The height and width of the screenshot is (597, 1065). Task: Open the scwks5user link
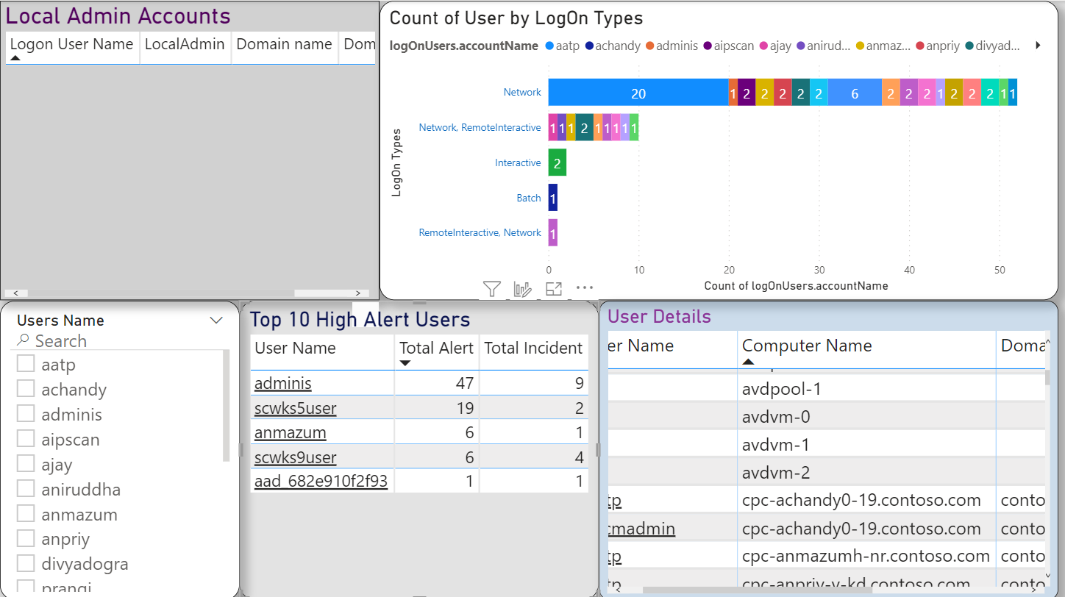(x=296, y=408)
